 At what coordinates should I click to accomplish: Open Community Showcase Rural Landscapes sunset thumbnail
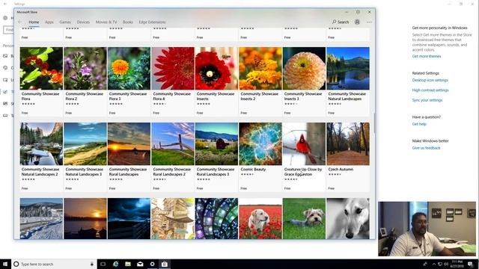129,144
